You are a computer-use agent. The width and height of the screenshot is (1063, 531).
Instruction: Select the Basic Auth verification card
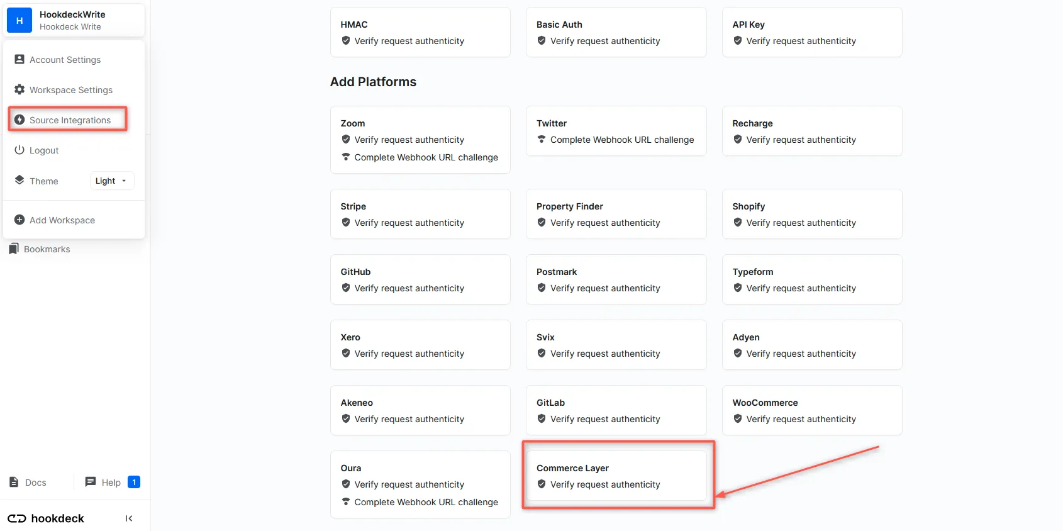(x=616, y=32)
